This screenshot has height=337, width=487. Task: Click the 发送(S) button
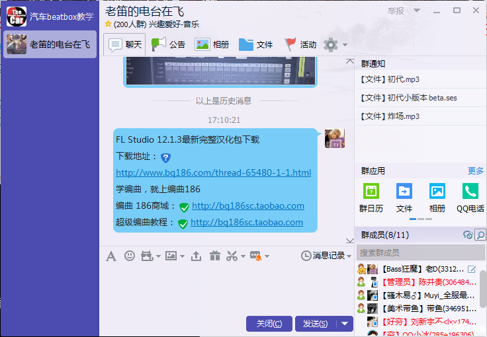pyautogui.click(x=316, y=324)
